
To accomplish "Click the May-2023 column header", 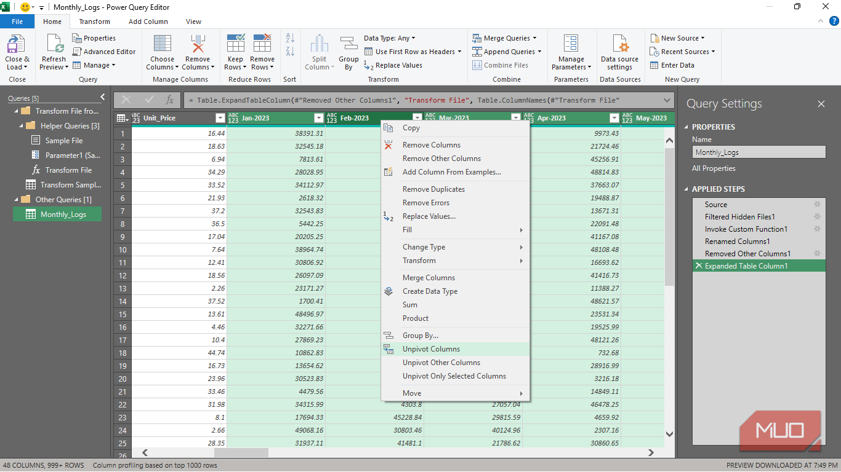I will [648, 118].
